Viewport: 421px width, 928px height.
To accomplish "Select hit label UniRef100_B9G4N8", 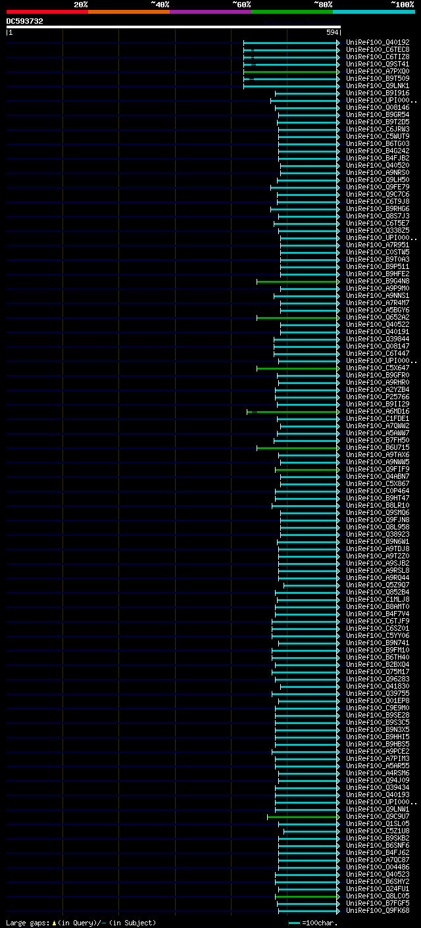I will point(378,281).
